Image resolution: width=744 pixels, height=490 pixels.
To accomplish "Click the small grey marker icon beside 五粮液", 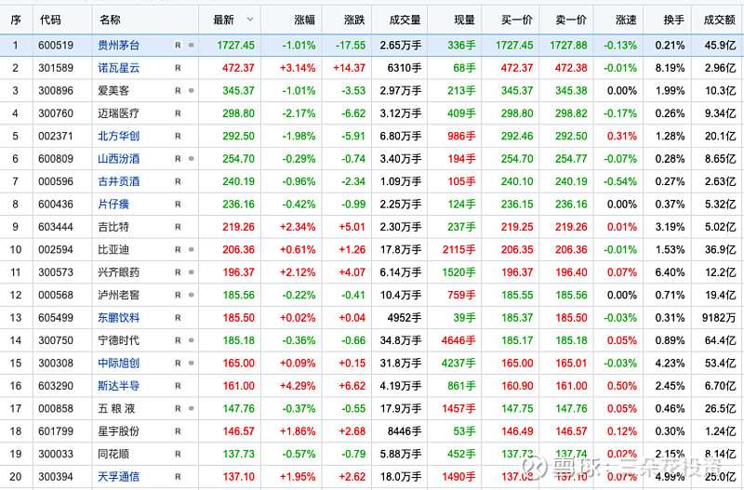I will tap(192, 409).
